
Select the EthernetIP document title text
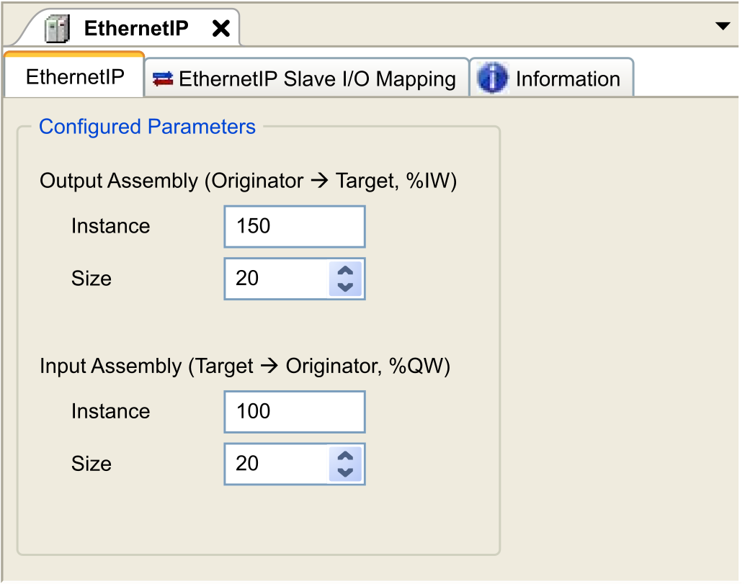pyautogui.click(x=136, y=28)
